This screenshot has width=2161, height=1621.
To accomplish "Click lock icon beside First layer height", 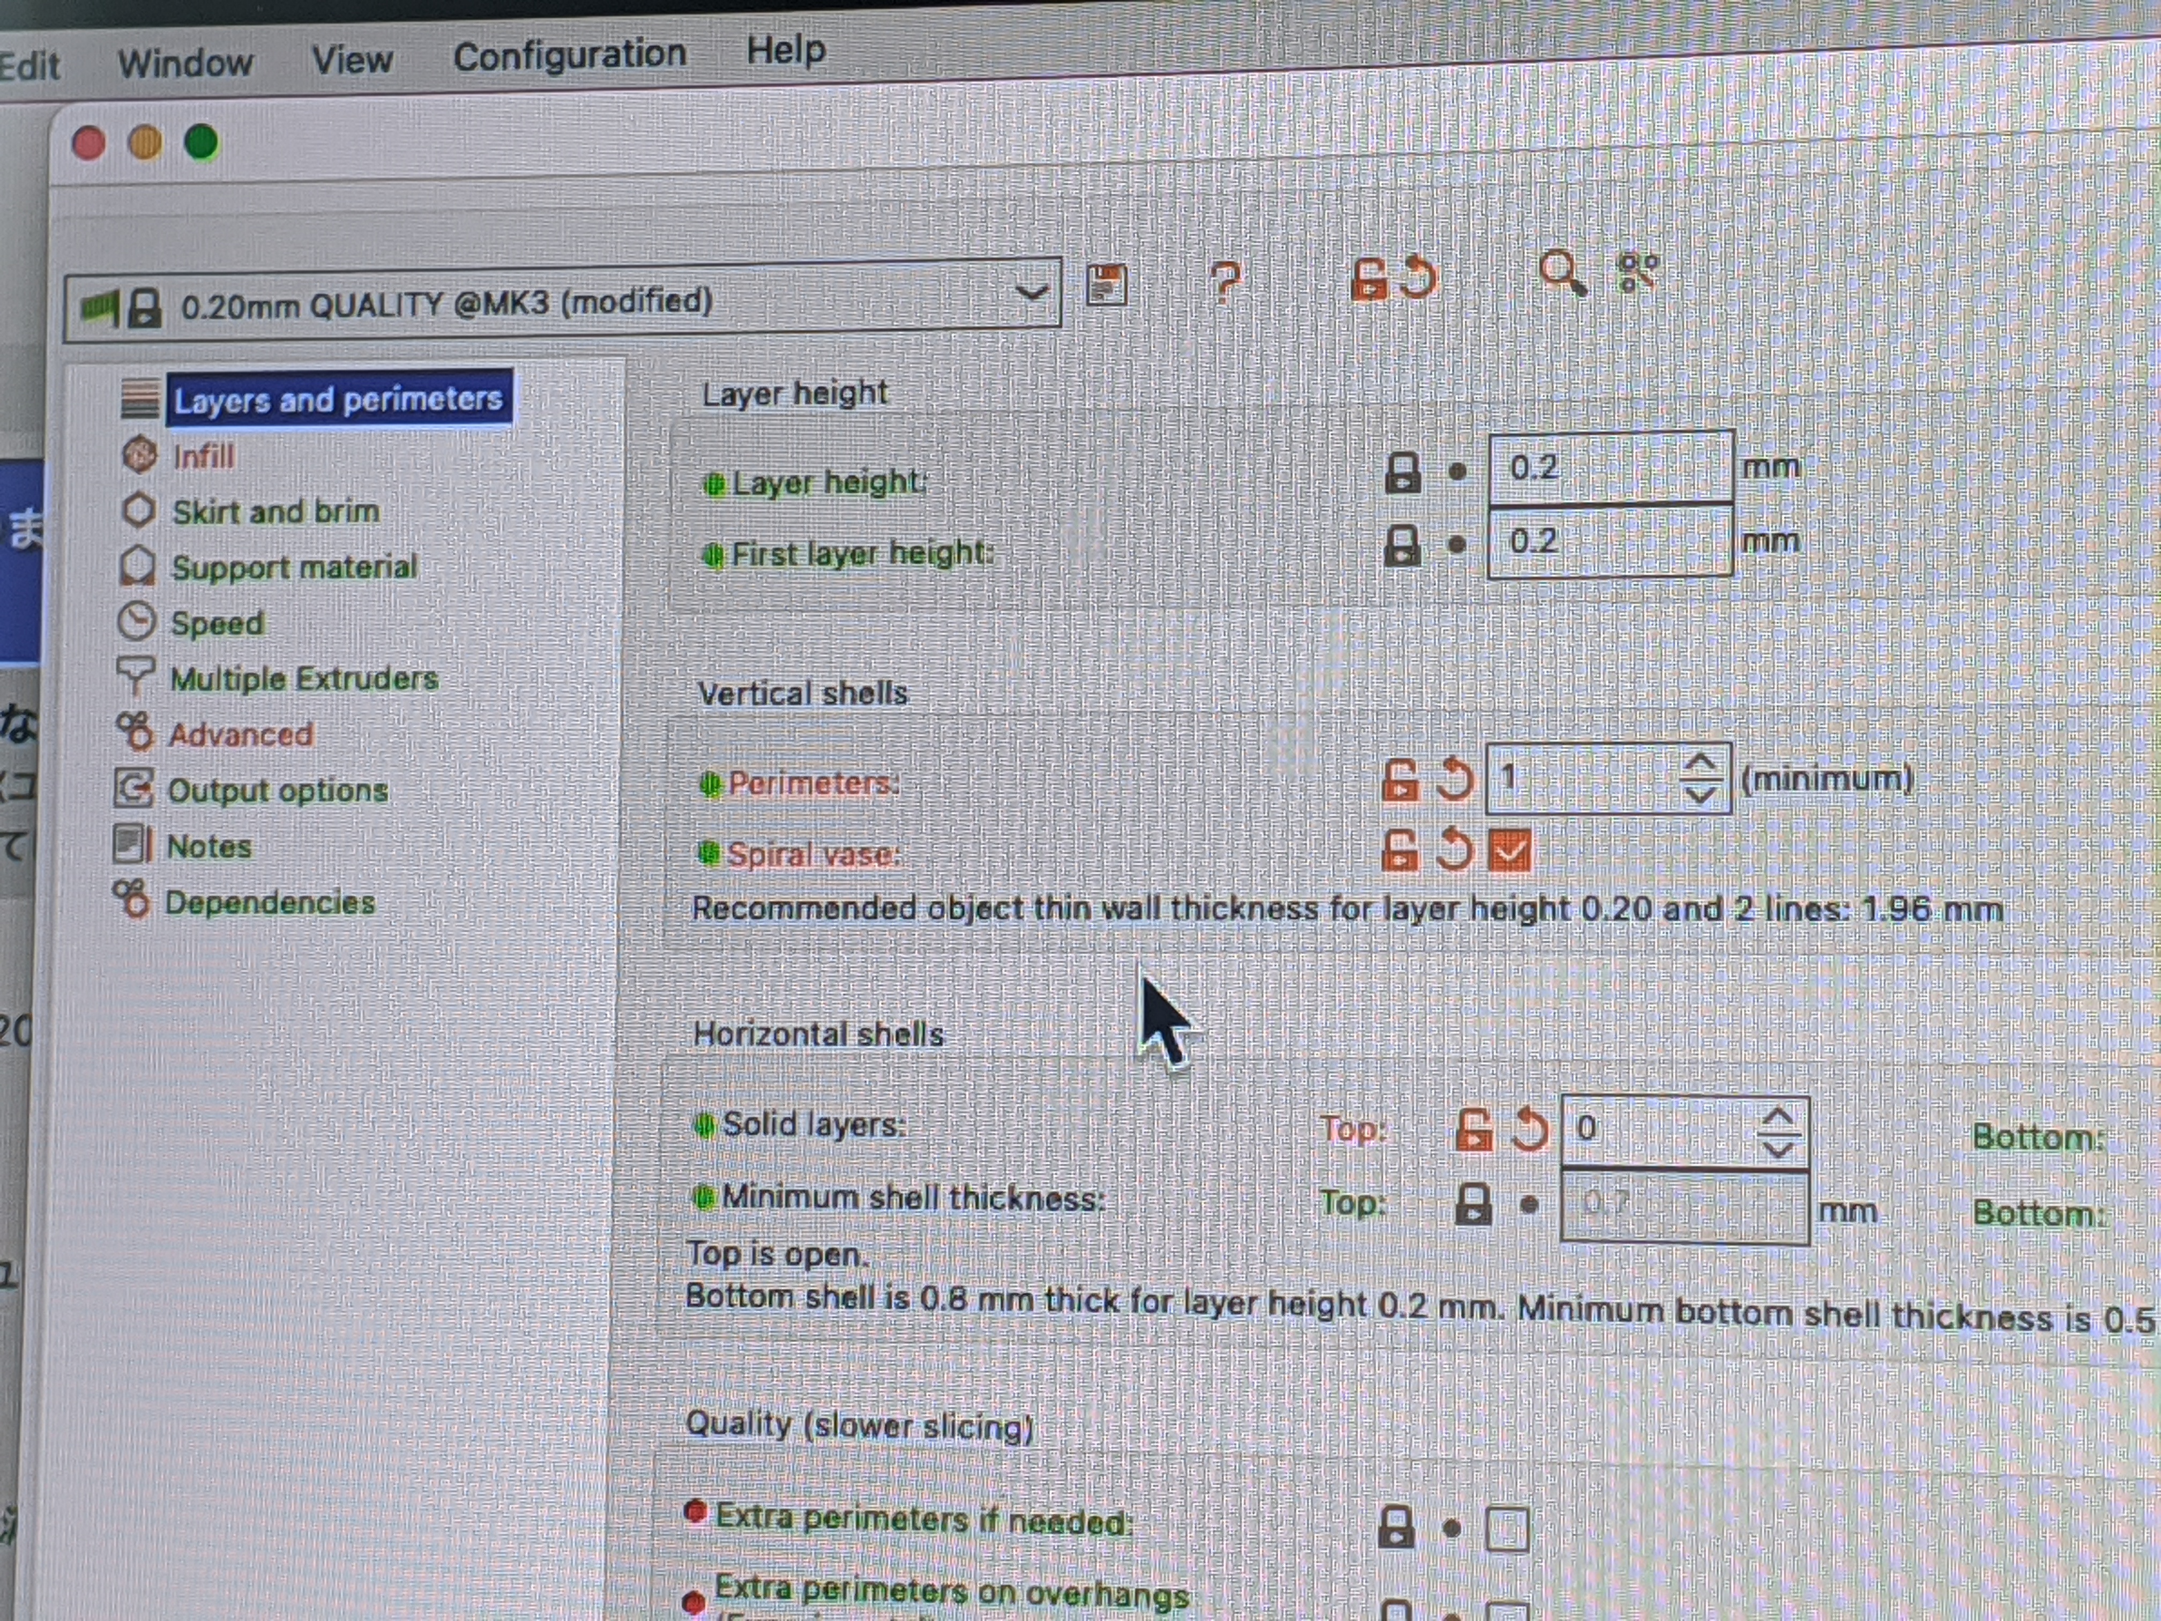I will [x=1402, y=545].
